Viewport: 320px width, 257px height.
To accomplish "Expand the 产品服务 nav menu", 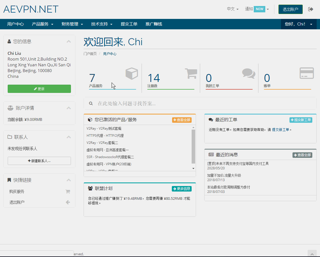I will (x=42, y=24).
